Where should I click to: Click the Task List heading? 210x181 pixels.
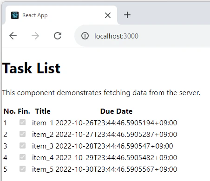(31, 68)
